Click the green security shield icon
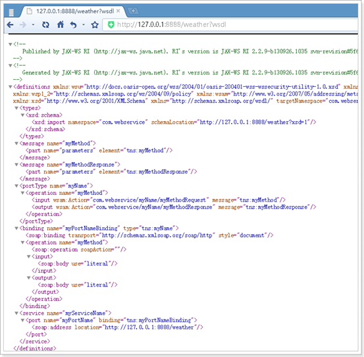This screenshot has height=357, width=364. click(111, 24)
